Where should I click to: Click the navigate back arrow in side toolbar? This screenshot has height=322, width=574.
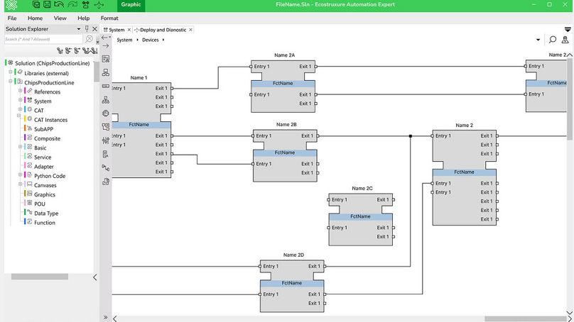pos(105,37)
